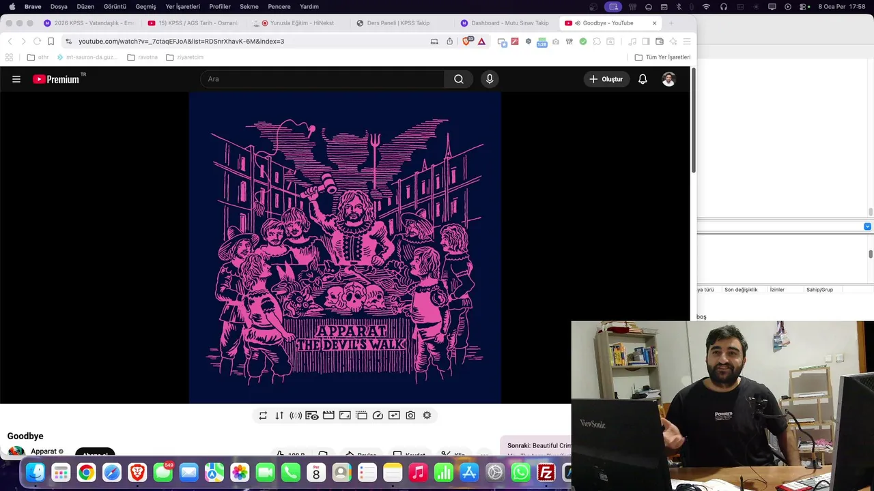Open Finder from the Dock
Screen dimensions: 874x491
coord(36,472)
